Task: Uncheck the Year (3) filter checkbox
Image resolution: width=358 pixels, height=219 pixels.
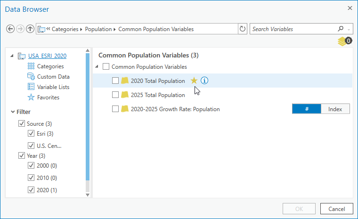Action: [x=22, y=155]
